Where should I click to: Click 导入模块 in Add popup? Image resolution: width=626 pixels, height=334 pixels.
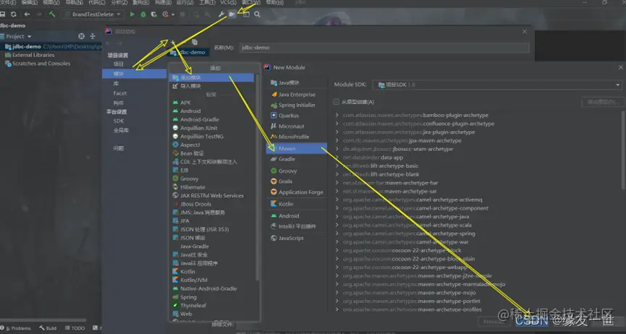(211, 86)
